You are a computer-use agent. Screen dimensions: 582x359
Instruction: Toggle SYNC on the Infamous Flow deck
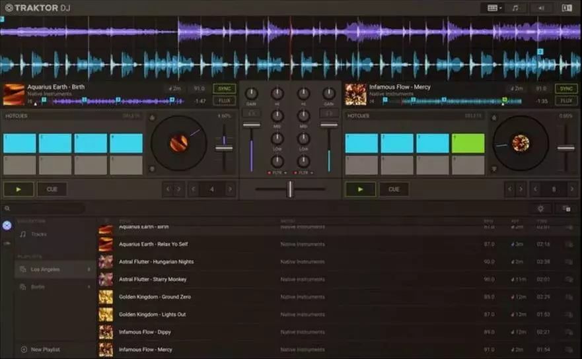566,88
